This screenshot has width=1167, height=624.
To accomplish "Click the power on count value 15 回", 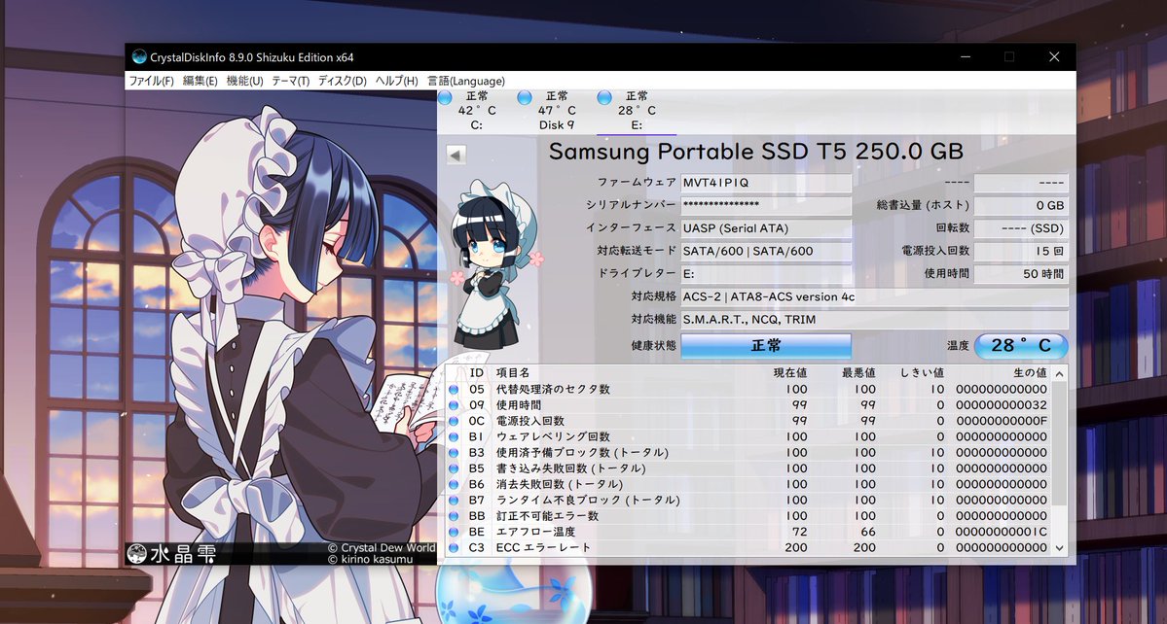I will [1021, 251].
